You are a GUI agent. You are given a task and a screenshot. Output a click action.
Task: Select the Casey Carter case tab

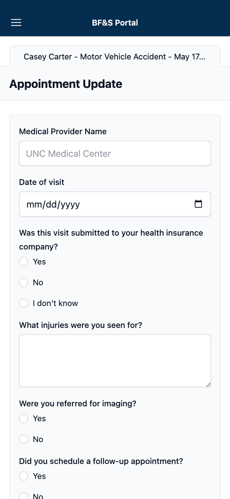tap(115, 57)
